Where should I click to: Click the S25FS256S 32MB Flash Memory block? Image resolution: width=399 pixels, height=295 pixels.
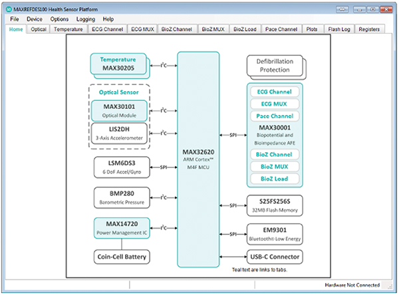(x=275, y=205)
